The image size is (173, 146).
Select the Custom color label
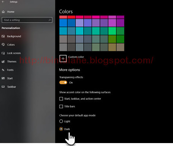pyautogui.click(x=76, y=57)
